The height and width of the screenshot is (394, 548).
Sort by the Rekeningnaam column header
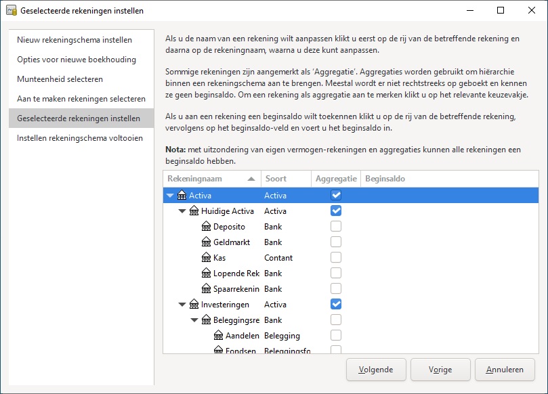point(211,179)
